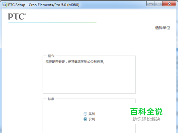
Task: Click the 选择单位 heading text
Action: tap(162, 28)
